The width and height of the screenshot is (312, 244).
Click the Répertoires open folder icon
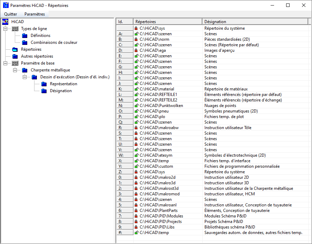click(x=15, y=49)
